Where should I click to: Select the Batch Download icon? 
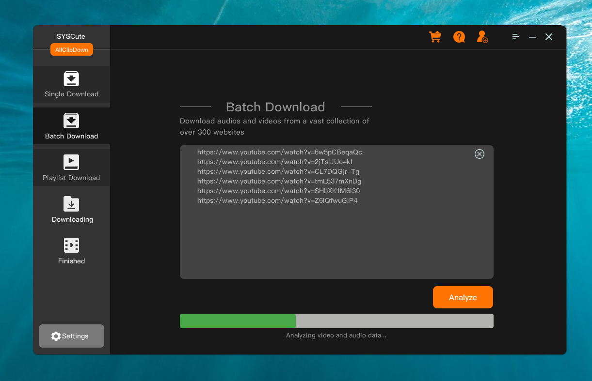71,121
